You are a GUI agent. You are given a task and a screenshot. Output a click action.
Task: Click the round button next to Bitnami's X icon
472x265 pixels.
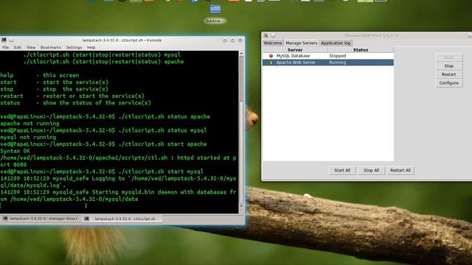(273, 35)
